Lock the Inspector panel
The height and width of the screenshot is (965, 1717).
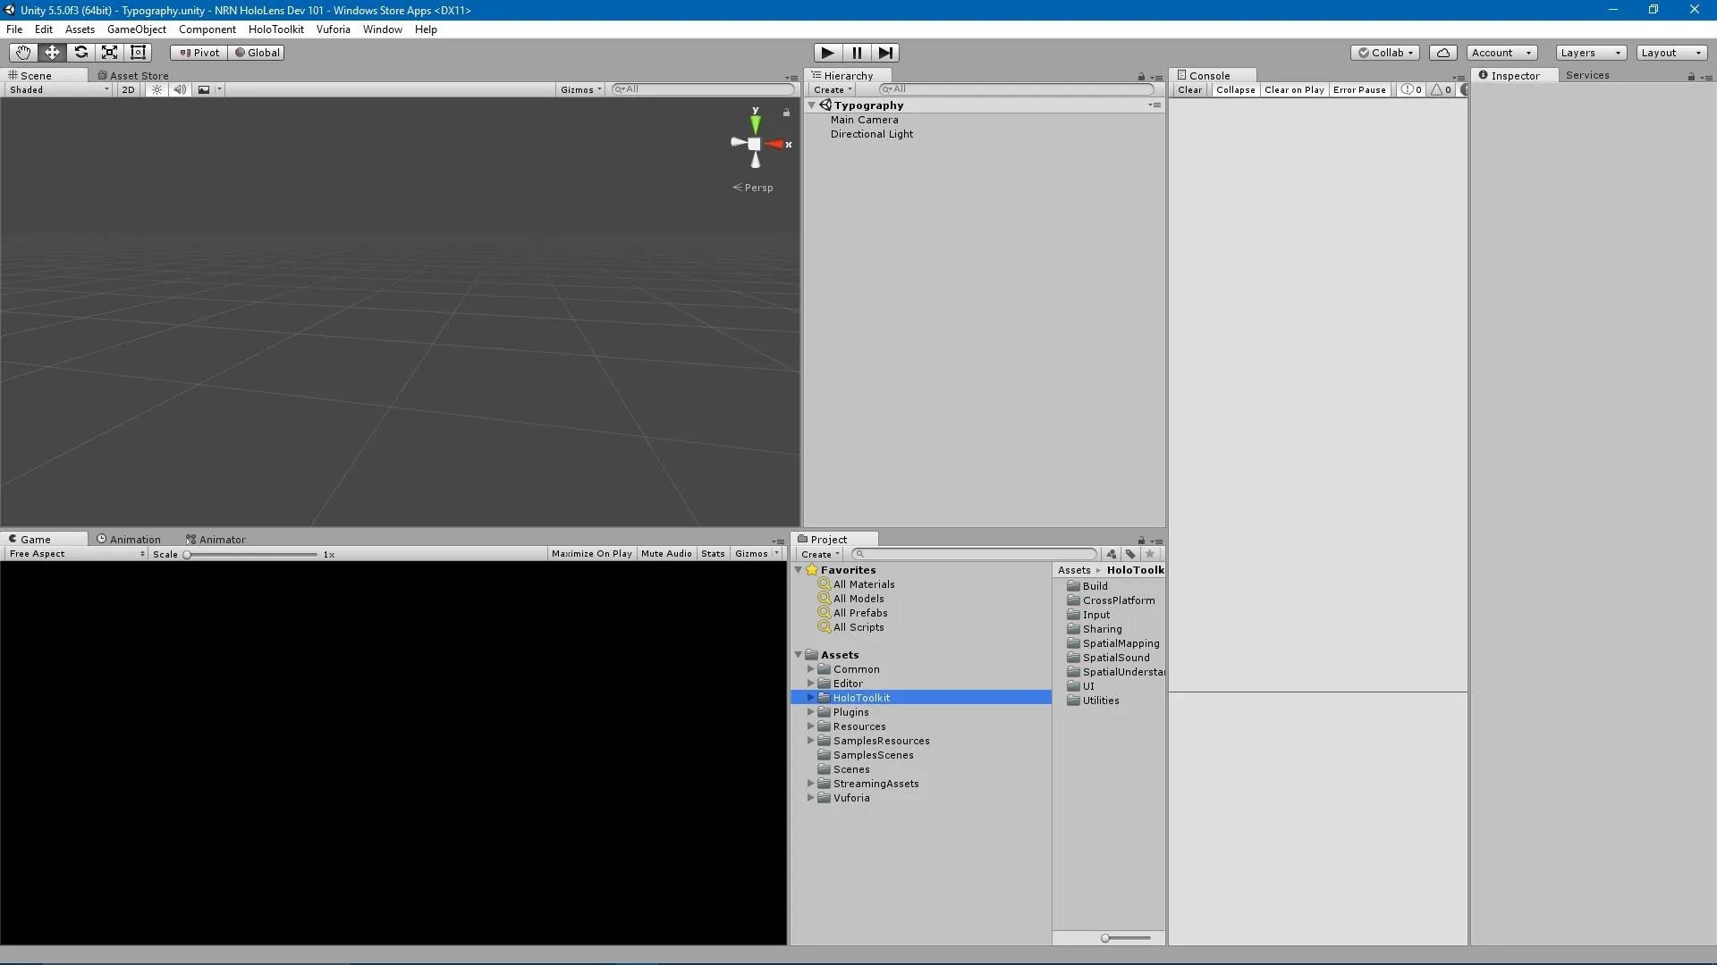[1691, 77]
